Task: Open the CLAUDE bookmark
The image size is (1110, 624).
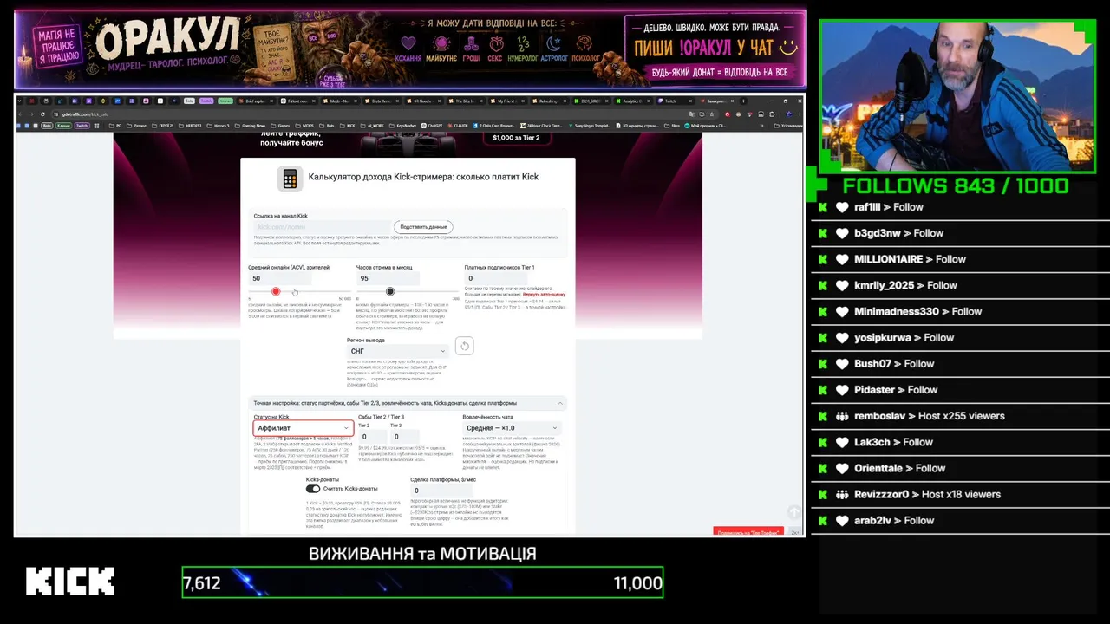Action: pyautogui.click(x=458, y=126)
